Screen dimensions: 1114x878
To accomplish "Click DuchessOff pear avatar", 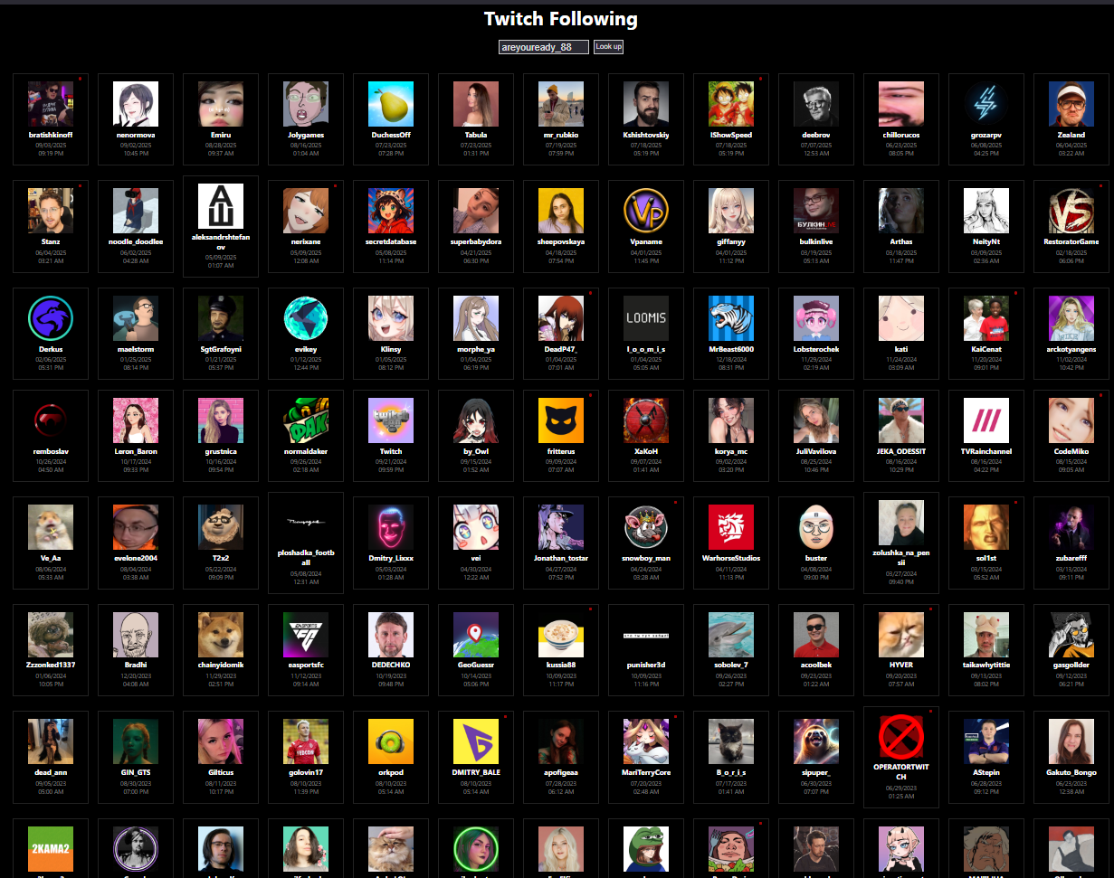I will point(391,104).
